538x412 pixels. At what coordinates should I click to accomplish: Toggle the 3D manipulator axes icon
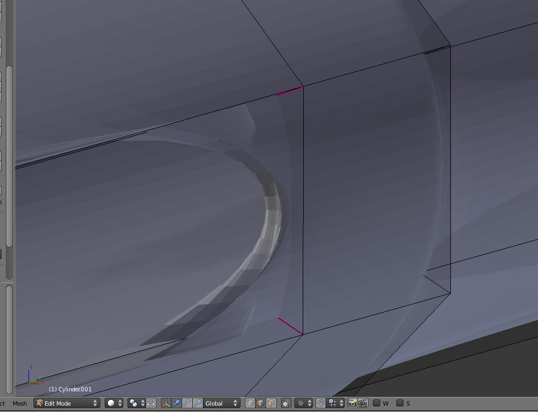tap(166, 403)
